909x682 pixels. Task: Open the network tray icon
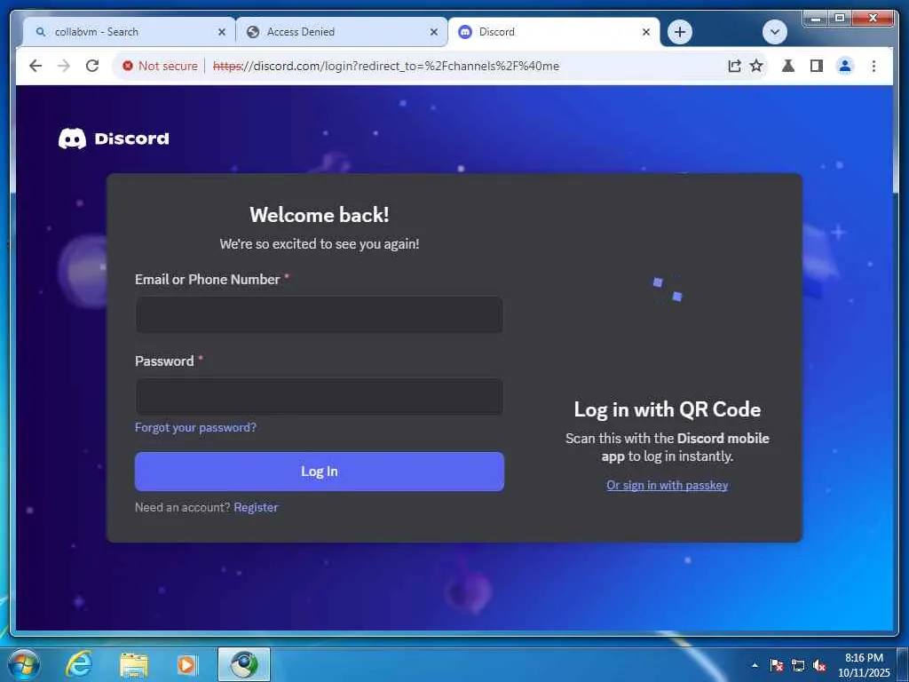point(798,665)
